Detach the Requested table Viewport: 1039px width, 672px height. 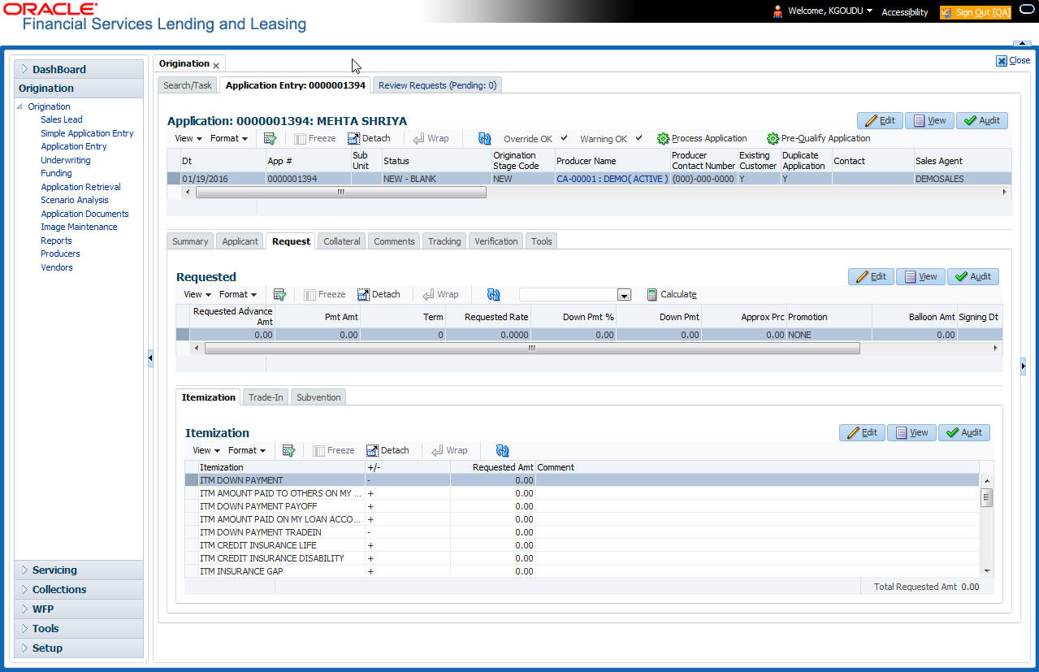pos(379,294)
